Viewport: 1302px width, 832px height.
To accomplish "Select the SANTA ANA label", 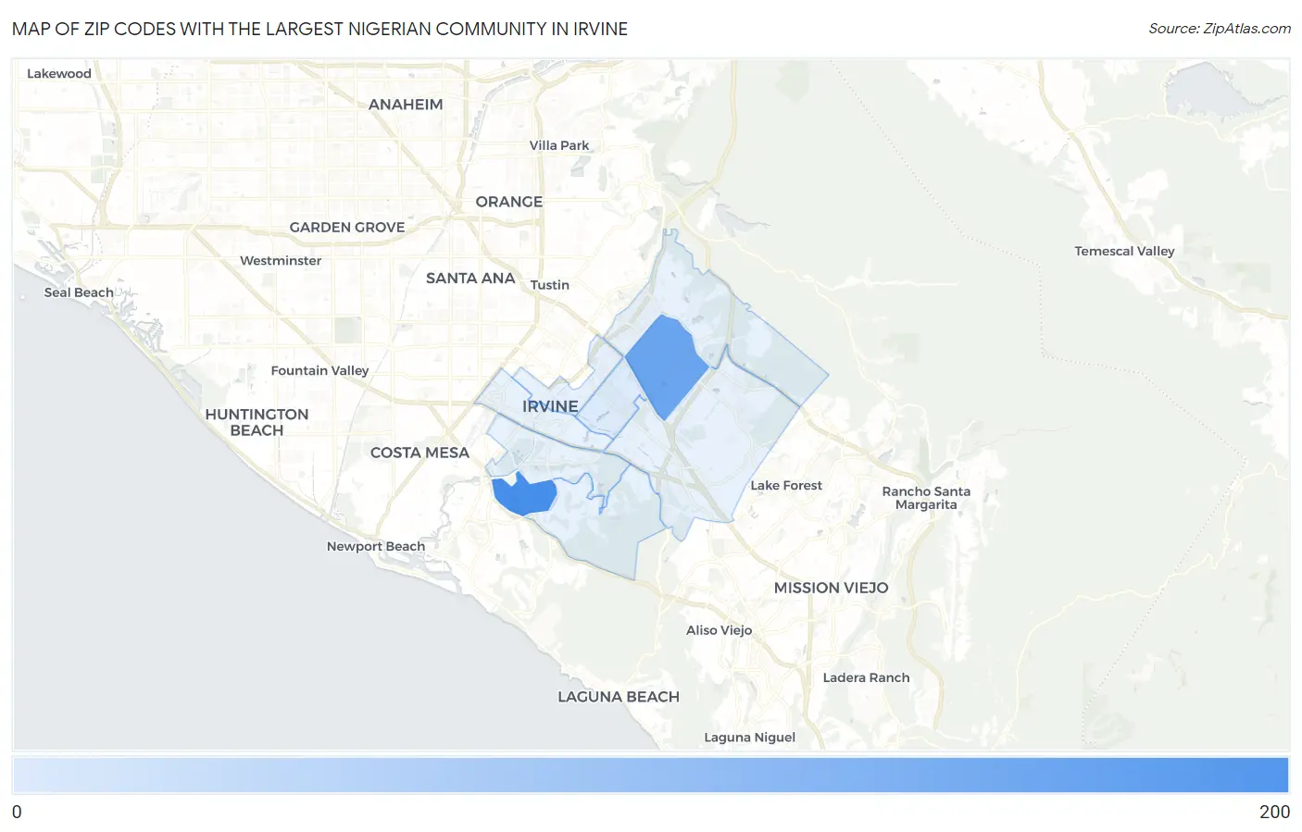I will [x=470, y=278].
